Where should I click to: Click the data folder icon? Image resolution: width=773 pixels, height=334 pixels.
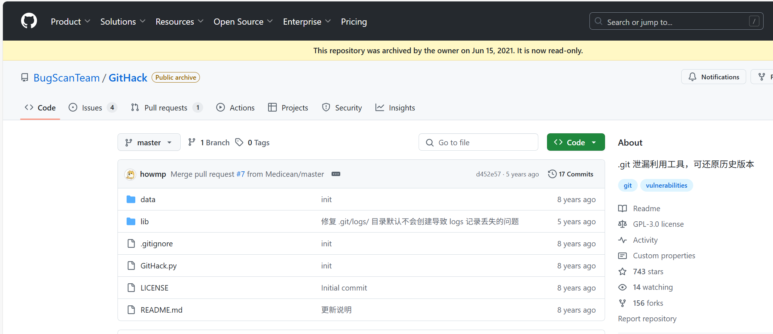coord(131,200)
